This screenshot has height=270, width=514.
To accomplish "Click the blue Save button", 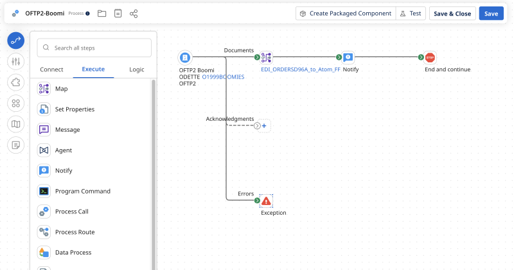I will [491, 14].
